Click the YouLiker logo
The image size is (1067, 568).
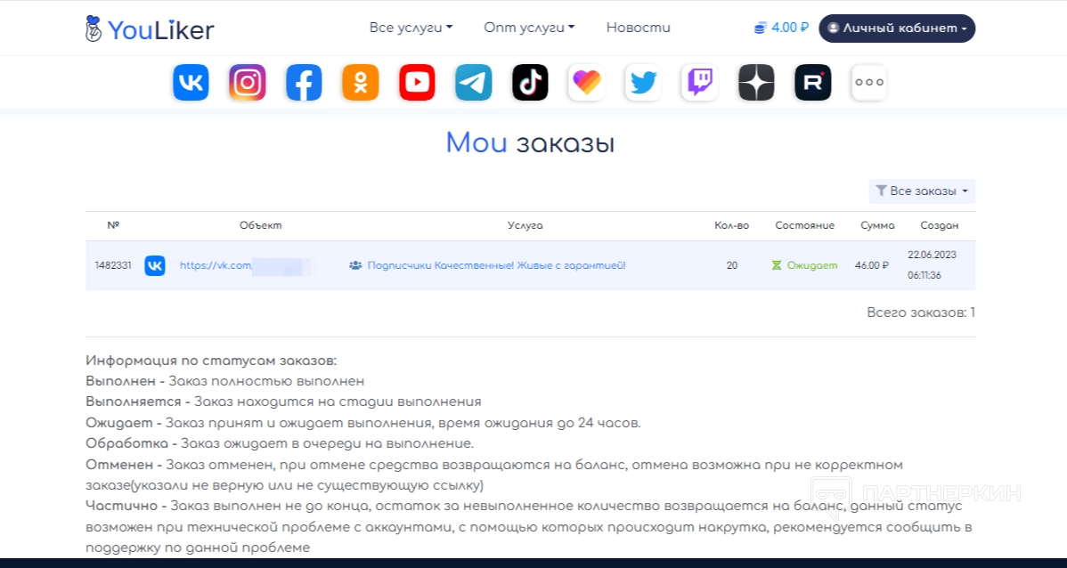tap(150, 28)
